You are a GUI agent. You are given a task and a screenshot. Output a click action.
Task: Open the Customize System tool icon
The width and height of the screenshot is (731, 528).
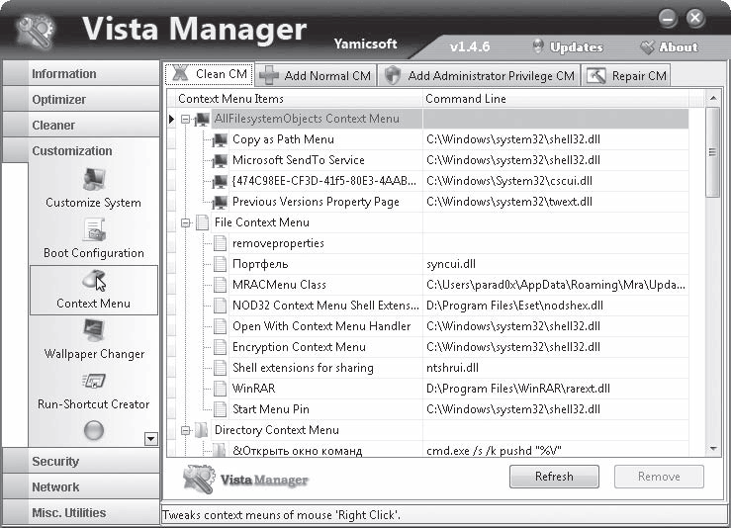click(x=95, y=179)
